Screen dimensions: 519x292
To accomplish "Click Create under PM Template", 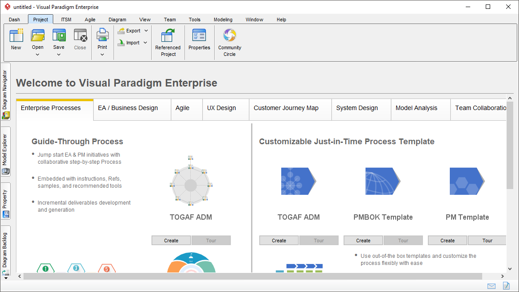I will pos(448,241).
